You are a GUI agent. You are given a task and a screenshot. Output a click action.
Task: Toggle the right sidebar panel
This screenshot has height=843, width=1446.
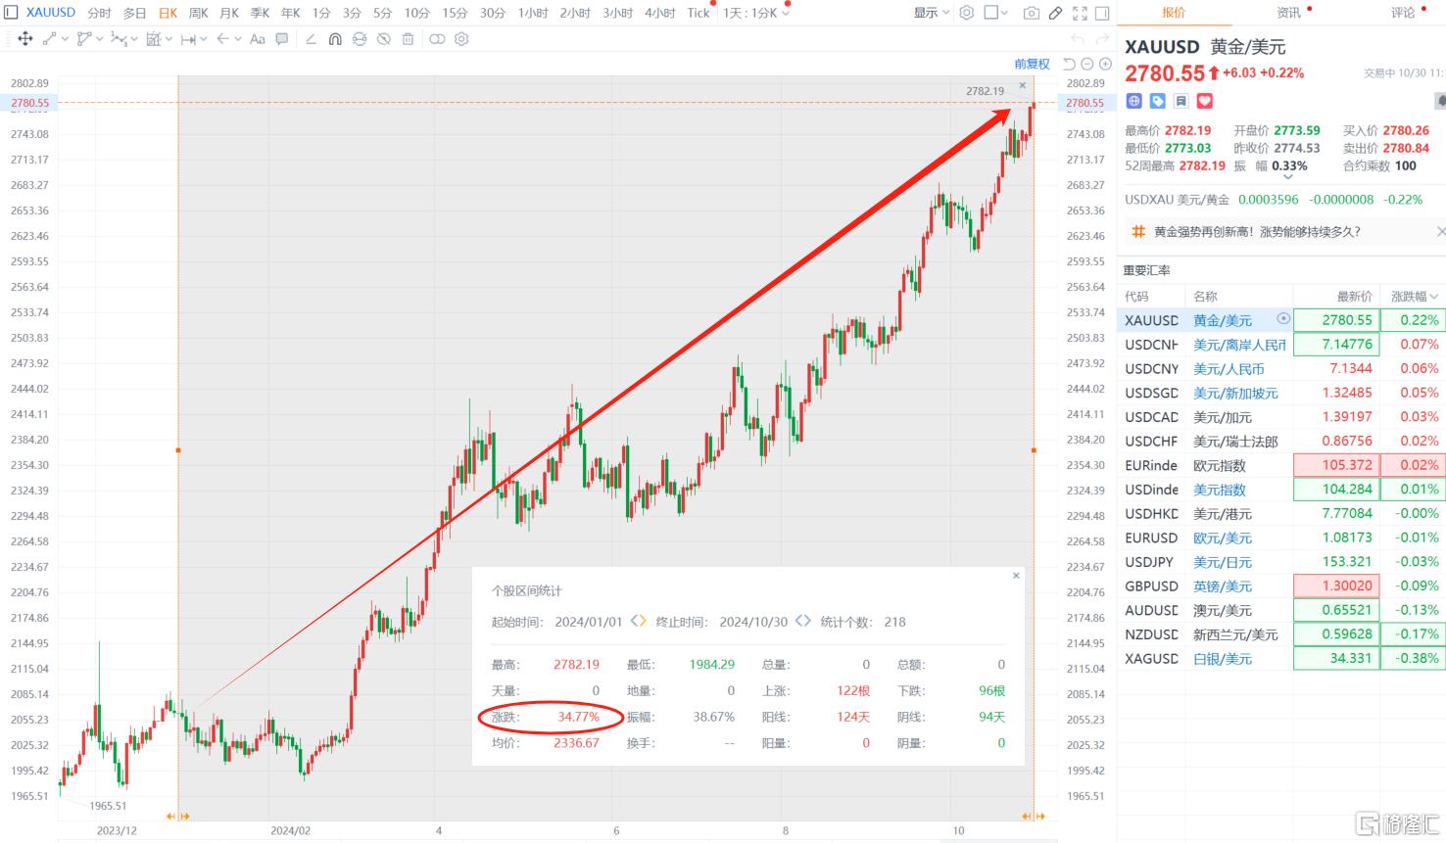tap(1102, 13)
